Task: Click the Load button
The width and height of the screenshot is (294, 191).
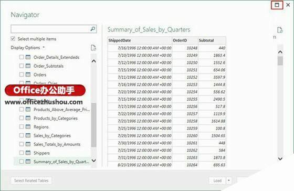Action: 217,181
